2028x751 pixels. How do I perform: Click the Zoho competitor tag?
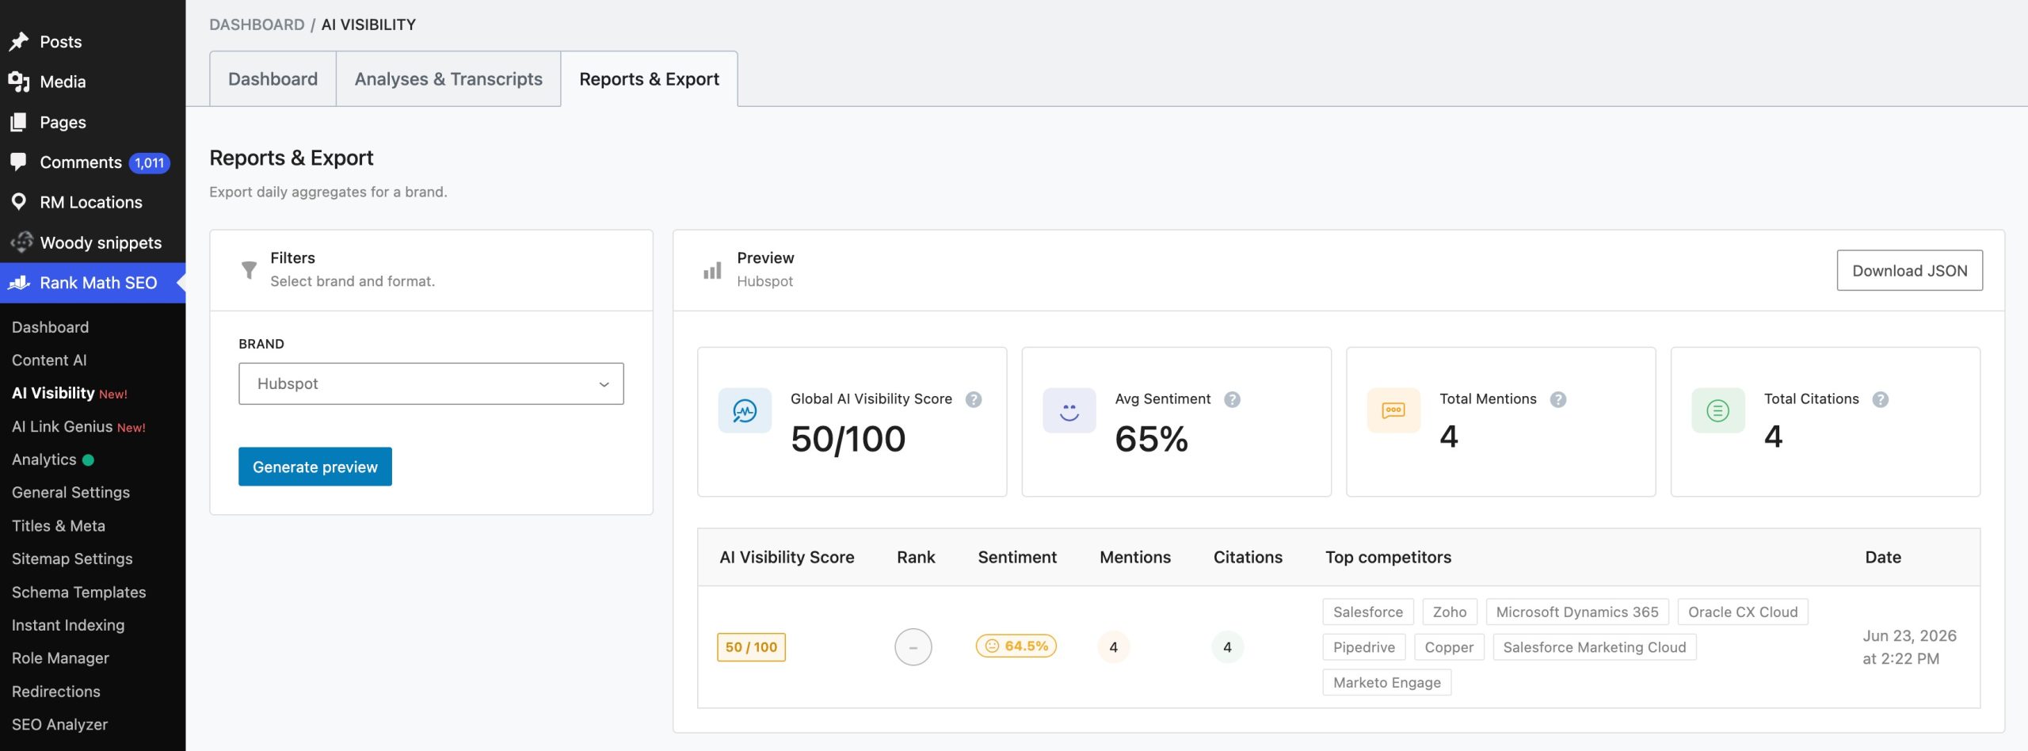[x=1450, y=612]
